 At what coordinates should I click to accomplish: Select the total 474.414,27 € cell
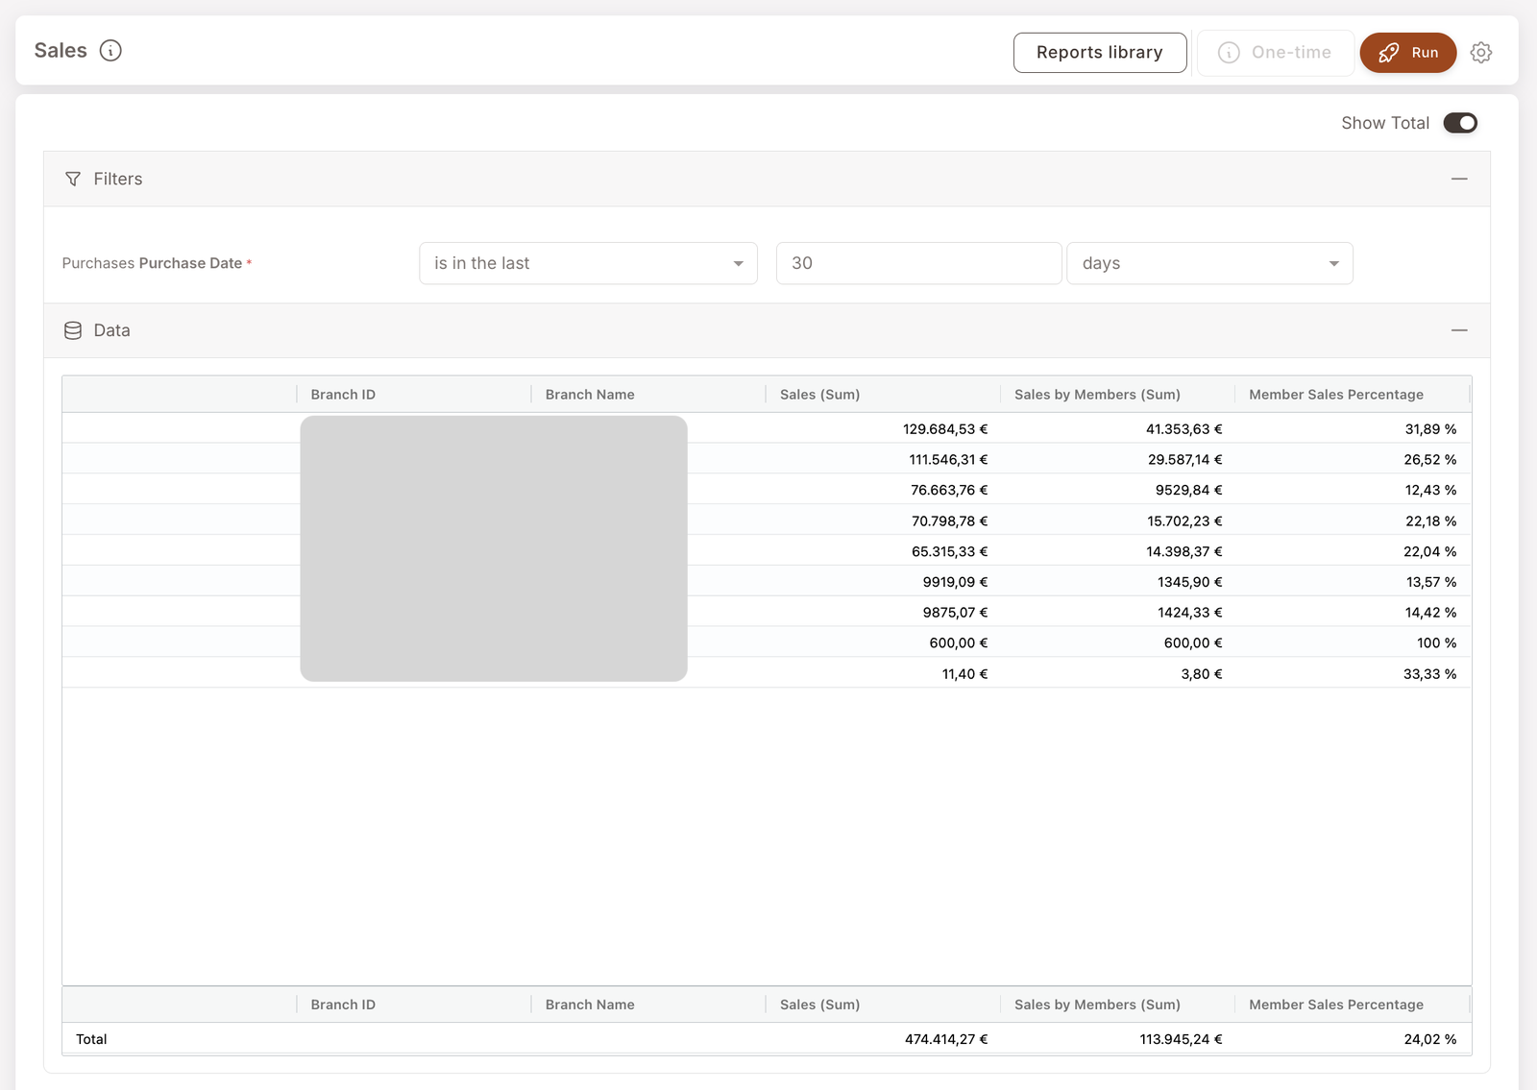883,1039
